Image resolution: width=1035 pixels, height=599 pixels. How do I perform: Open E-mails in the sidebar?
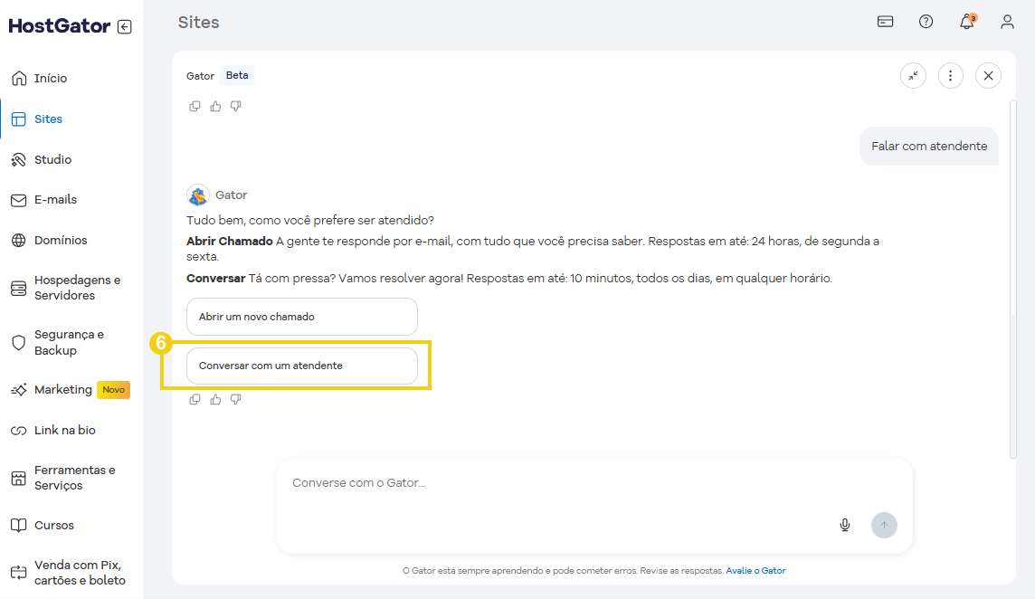pos(55,200)
